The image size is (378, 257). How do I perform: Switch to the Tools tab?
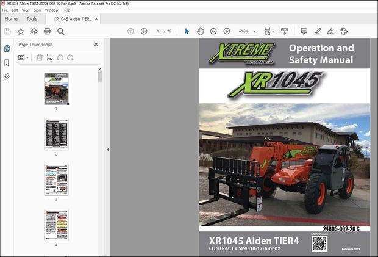[x=32, y=19]
